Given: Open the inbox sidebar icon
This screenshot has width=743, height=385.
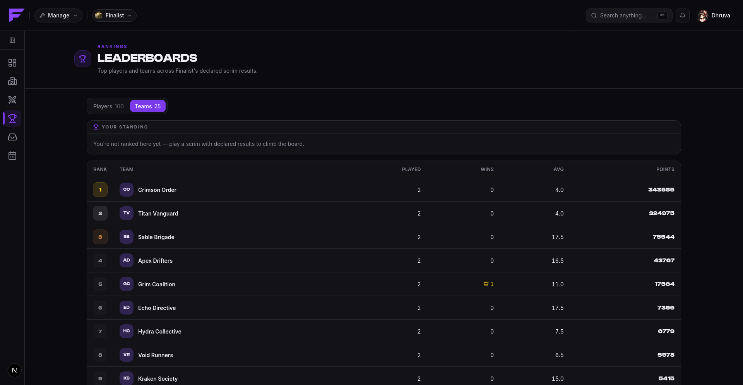Looking at the screenshot, I should [x=12, y=137].
